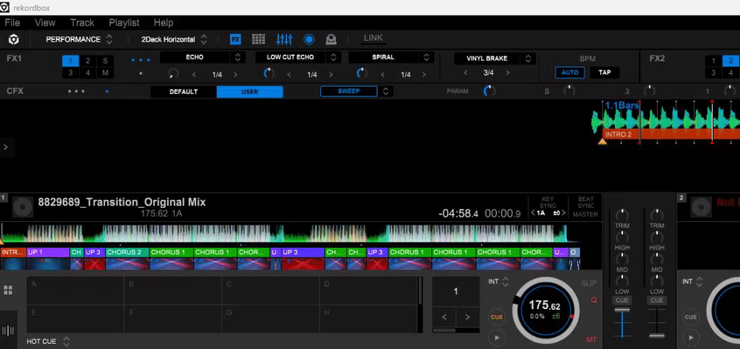Assign FX1 to deck 2
This screenshot has width=740, height=349.
(x=88, y=61)
